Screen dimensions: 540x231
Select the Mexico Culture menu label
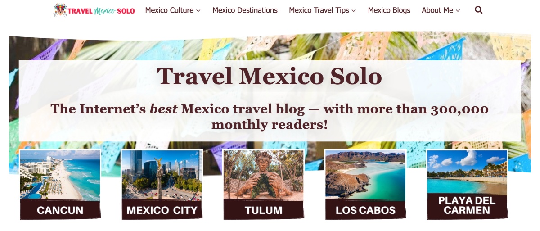coord(169,10)
